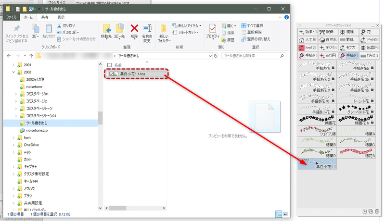Switch to large icons view in status bar

click(x=285, y=214)
